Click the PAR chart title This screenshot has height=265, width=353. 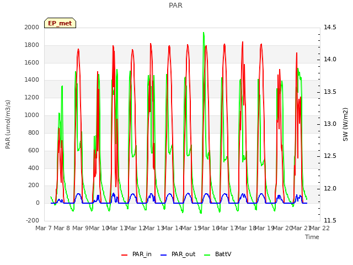click(x=175, y=6)
